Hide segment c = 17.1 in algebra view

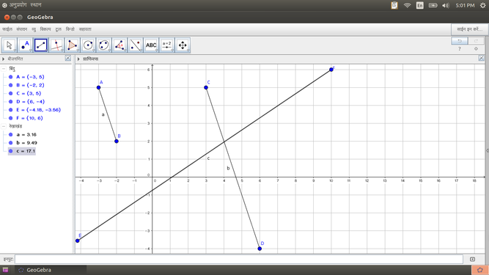[10, 151]
